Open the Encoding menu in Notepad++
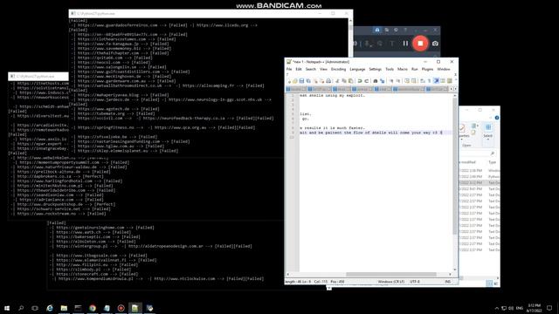The width and height of the screenshot is (559, 314). point(338,69)
